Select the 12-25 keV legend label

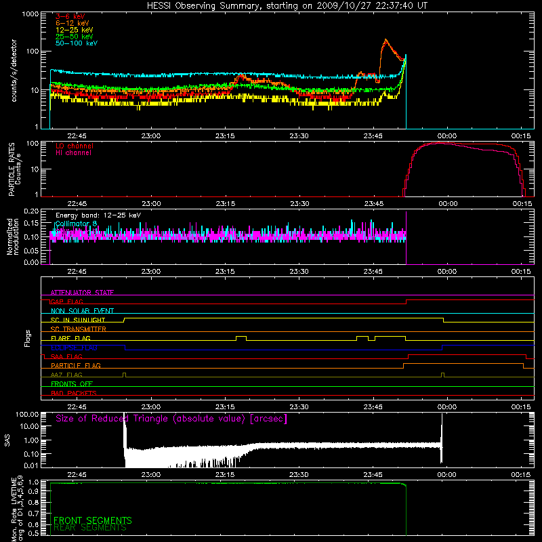coord(75,30)
